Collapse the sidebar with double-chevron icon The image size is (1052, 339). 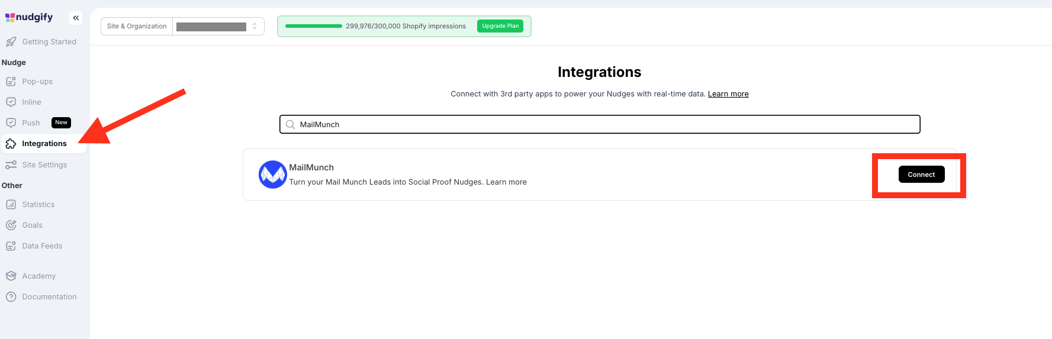(x=76, y=18)
